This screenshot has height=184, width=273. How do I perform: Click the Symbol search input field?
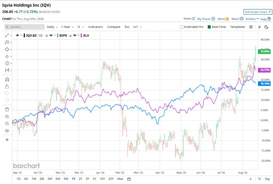pyautogui.click(x=24, y=27)
